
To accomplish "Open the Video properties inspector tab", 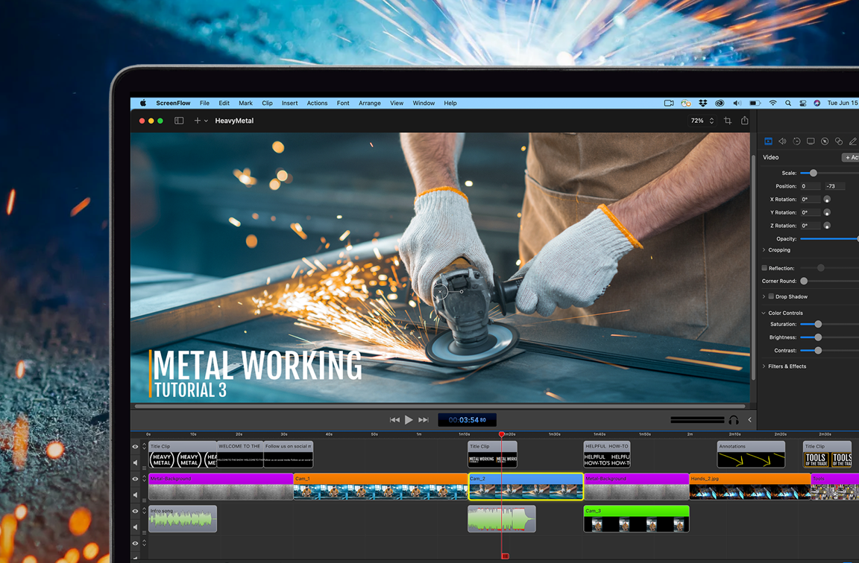I will pos(768,141).
